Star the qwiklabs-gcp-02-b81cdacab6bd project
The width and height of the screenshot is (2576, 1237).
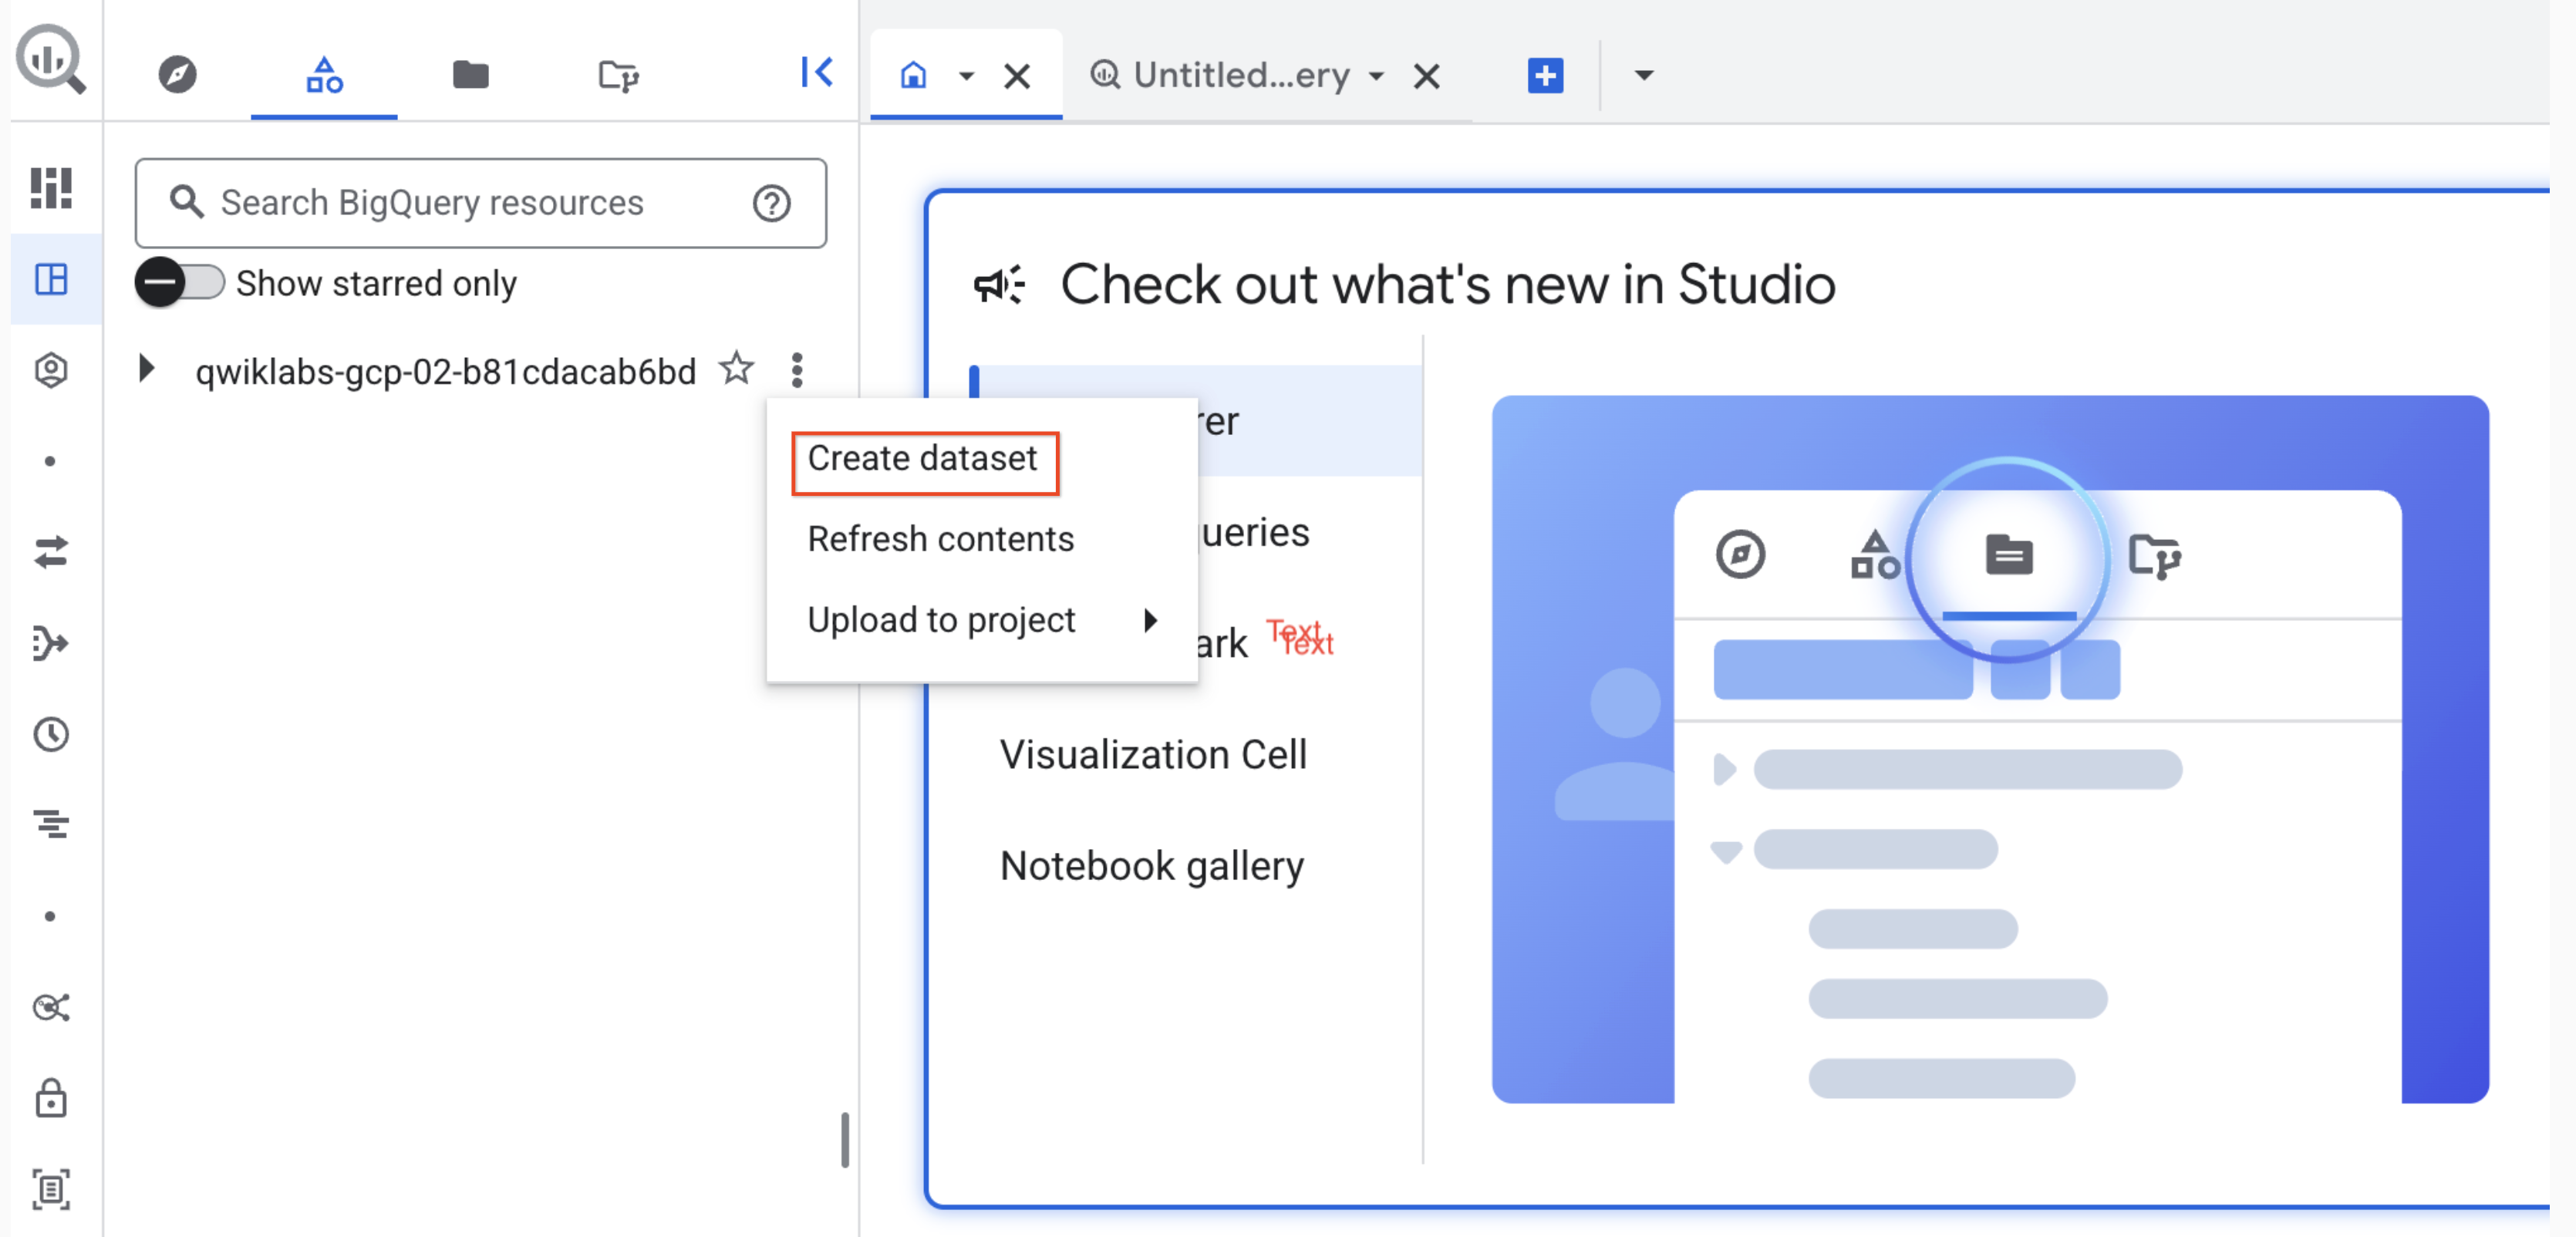tap(736, 369)
